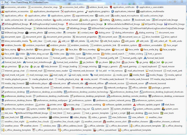The width and height of the screenshot is (187, 135).
Task: Select the camera_photo icon
Action: (x=27, y=33)
